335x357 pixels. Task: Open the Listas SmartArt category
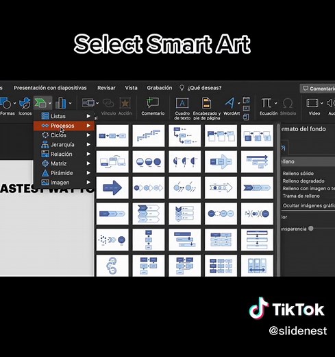tap(64, 116)
